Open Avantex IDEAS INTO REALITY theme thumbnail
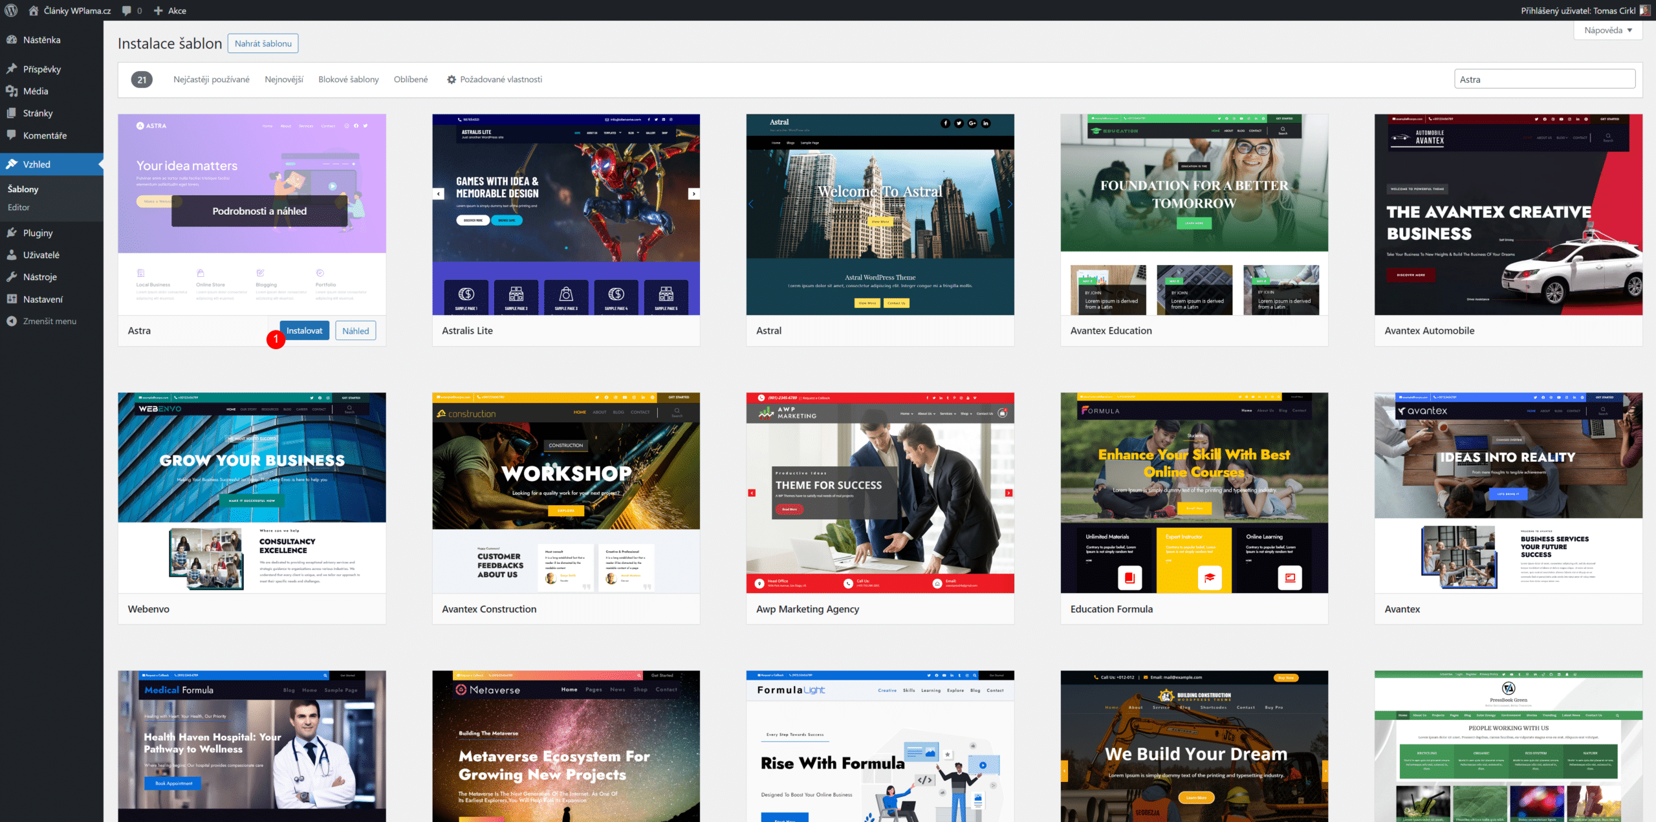1656x822 pixels. [x=1509, y=493]
